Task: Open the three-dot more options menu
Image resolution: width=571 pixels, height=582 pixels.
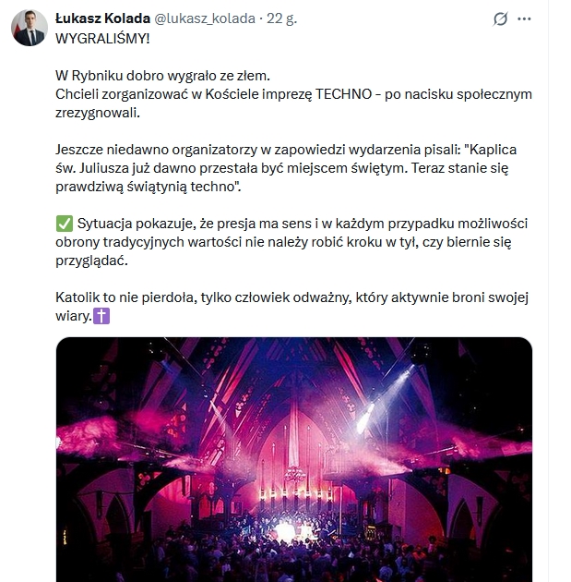Action: coord(525,18)
